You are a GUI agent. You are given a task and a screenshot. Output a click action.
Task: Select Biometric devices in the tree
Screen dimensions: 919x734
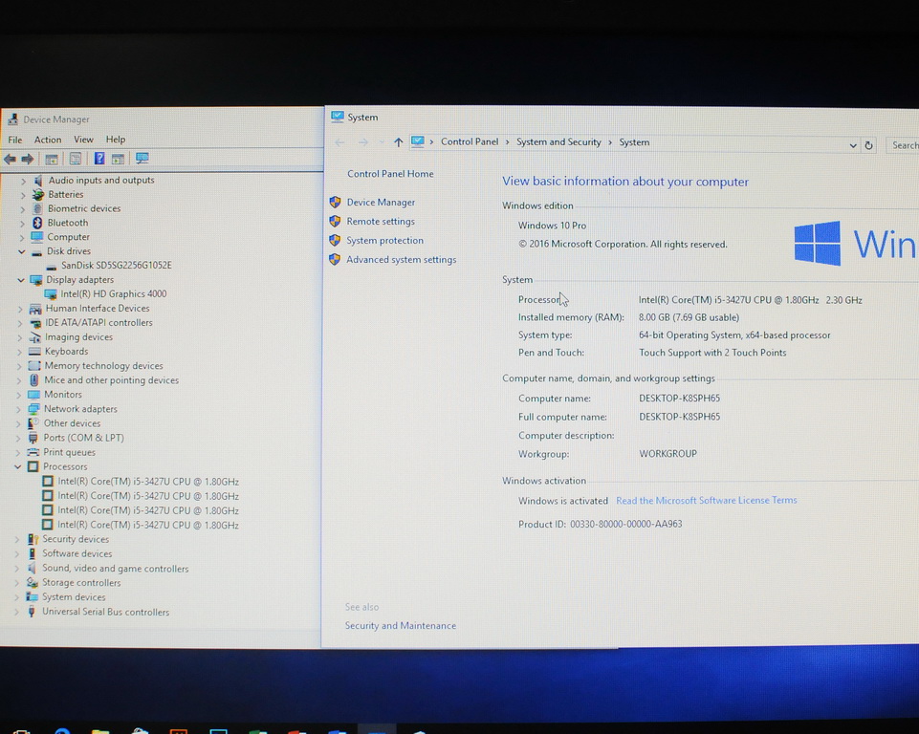(84, 208)
